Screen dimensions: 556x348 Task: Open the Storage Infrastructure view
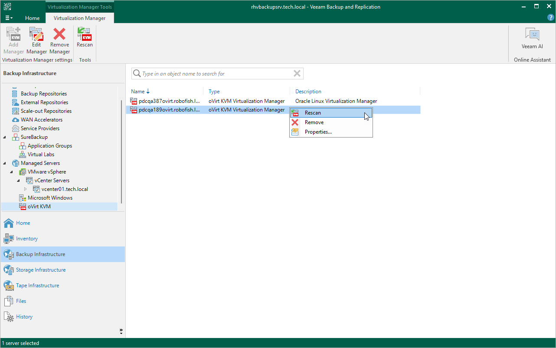pyautogui.click(x=63, y=270)
